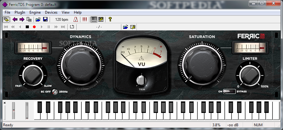Click the skip to end transport button
The width and height of the screenshot is (283, 130).
coord(63,27)
